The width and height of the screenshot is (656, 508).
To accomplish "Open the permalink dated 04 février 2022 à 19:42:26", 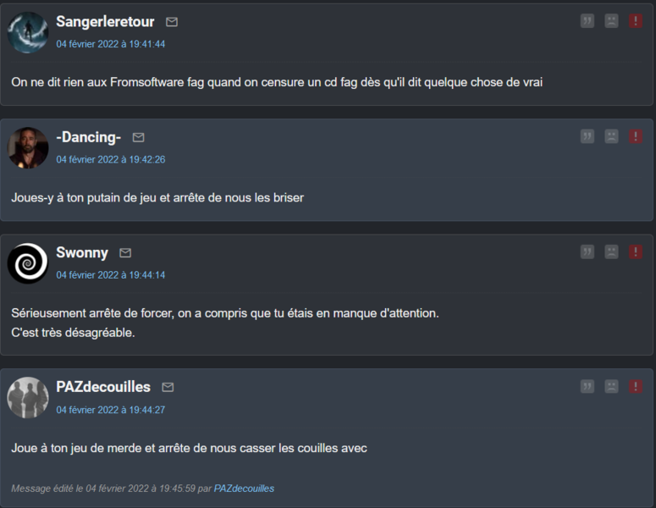I will (x=111, y=159).
